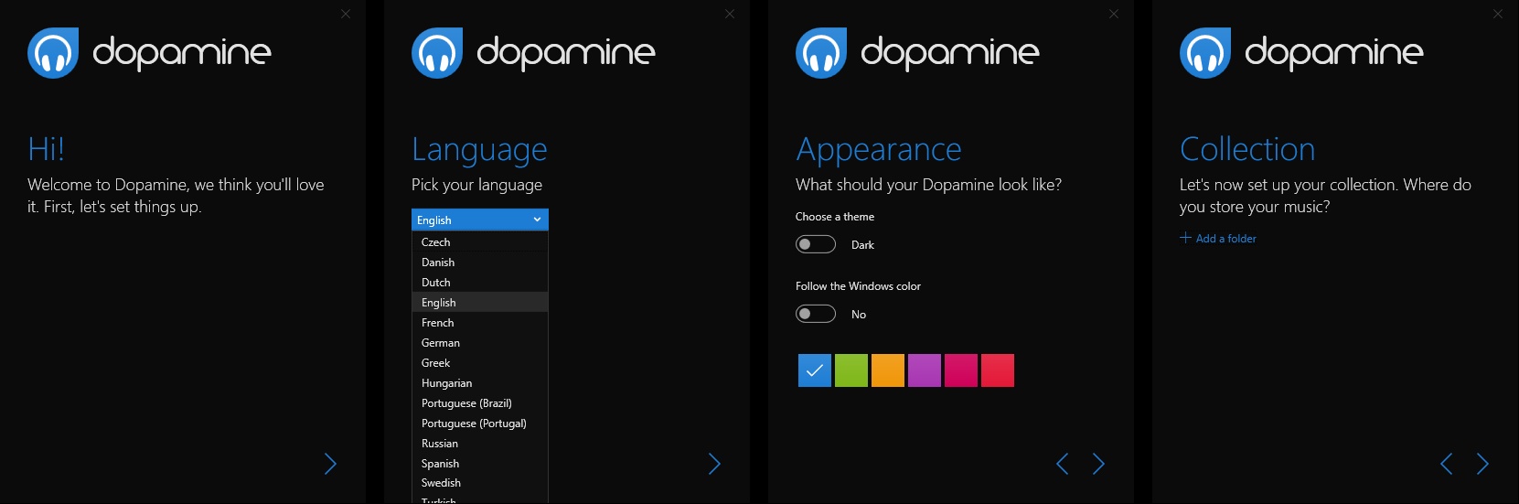The image size is (1519, 504).
Task: Toggle the Dark theme switch
Action: 816,244
